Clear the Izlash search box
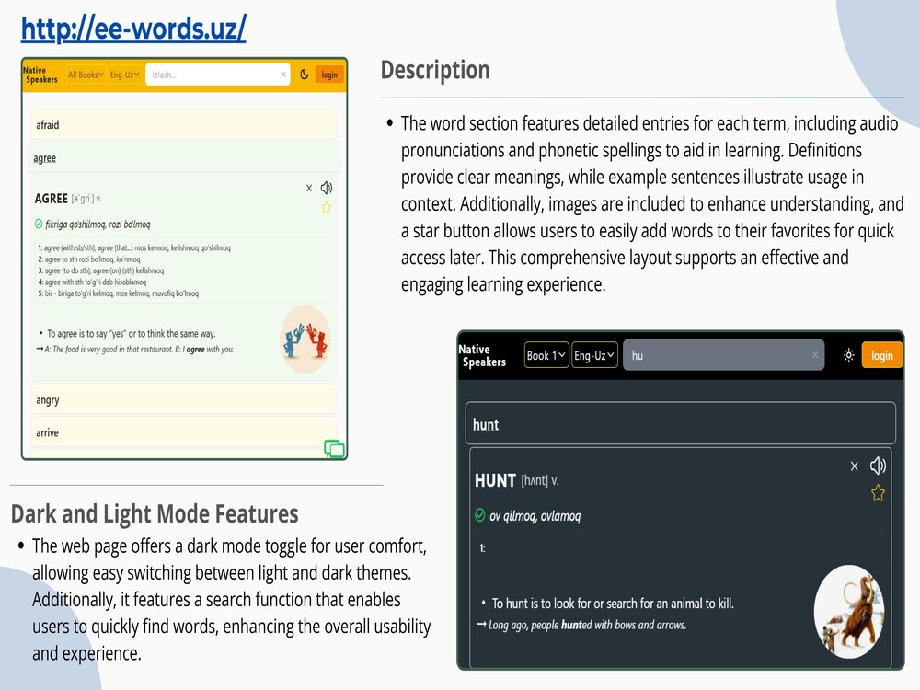 (x=283, y=75)
